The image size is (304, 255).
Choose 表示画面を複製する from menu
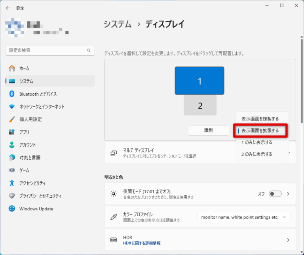point(260,119)
